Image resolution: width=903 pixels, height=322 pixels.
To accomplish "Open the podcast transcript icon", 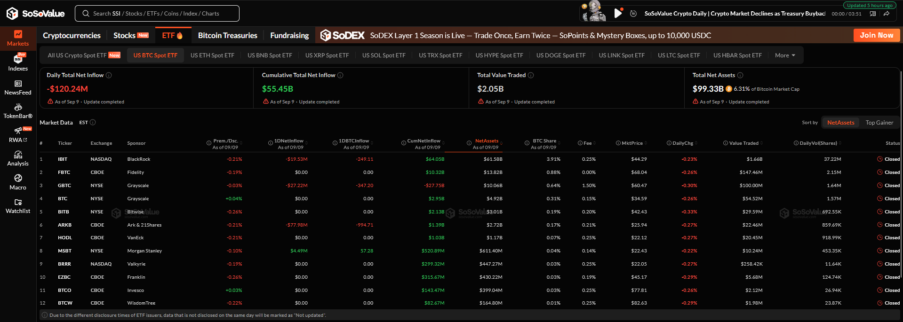I will [873, 14].
